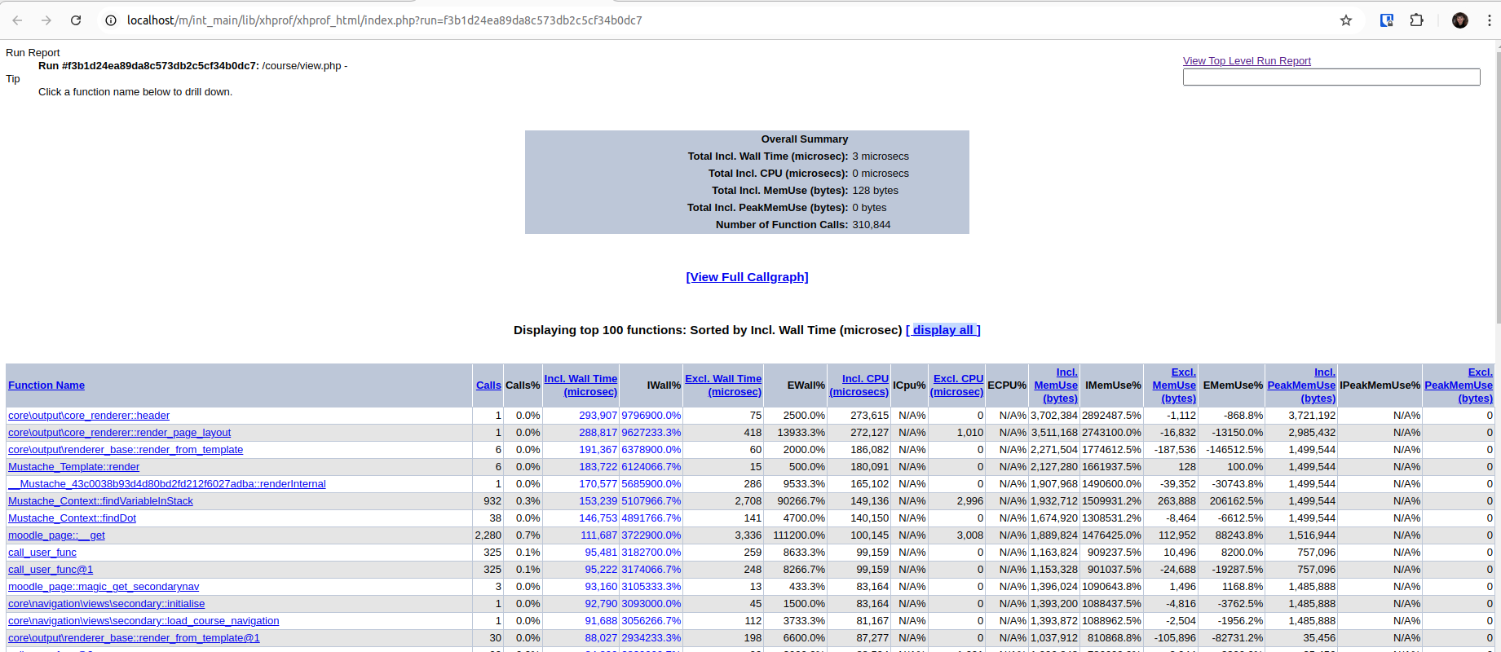The image size is (1501, 652).
Task: Click the address bar URL
Action: coord(384,20)
